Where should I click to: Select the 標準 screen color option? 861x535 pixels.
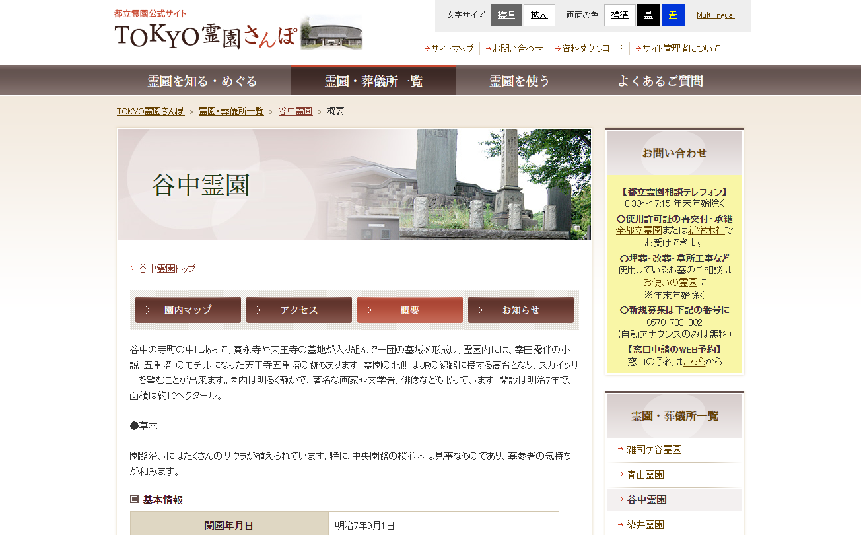tap(619, 15)
